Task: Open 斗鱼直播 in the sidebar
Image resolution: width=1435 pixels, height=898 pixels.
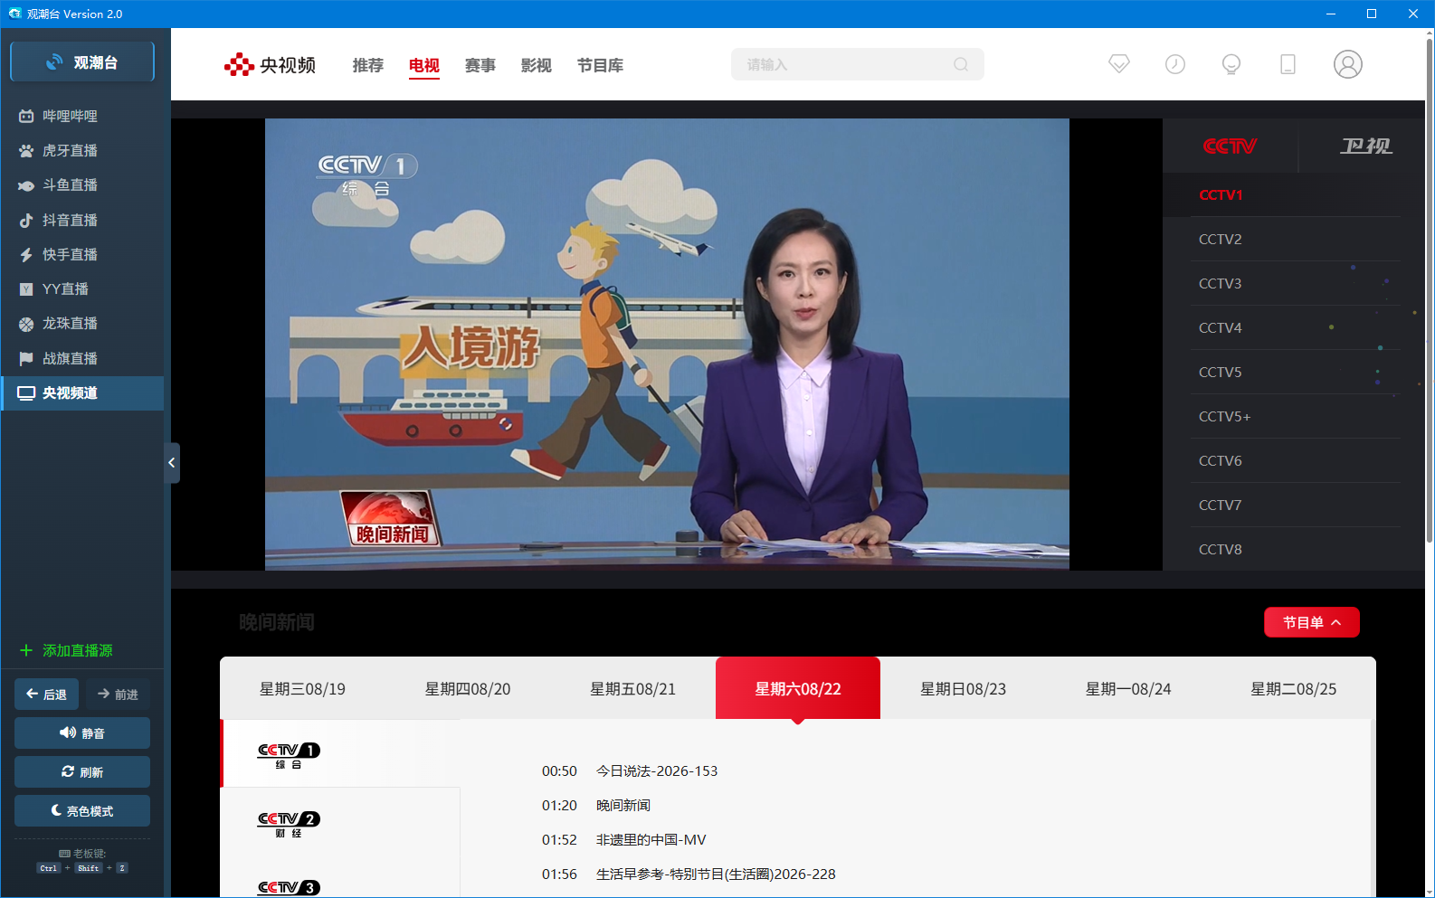Action: tap(82, 184)
